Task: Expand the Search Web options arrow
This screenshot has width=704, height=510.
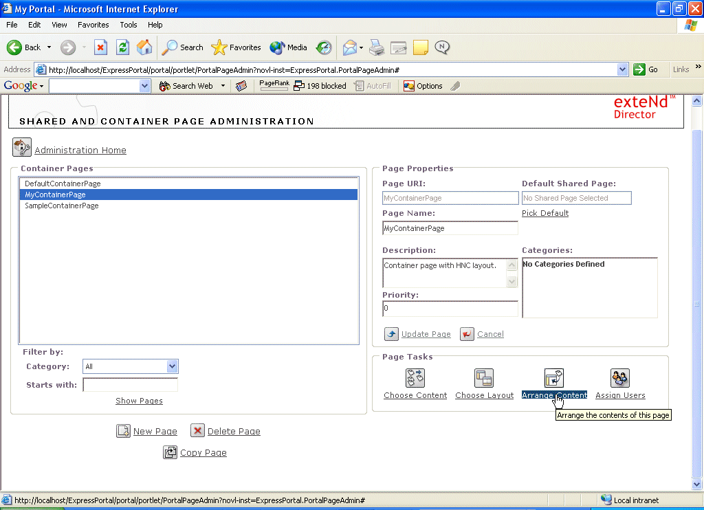Action: coord(223,86)
